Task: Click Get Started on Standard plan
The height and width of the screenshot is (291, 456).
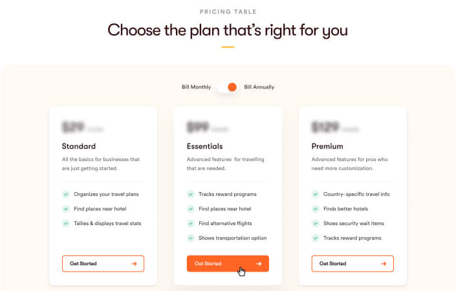Action: (x=103, y=264)
